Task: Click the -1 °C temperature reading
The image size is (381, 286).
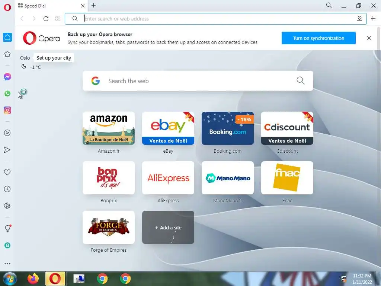Action: point(35,67)
